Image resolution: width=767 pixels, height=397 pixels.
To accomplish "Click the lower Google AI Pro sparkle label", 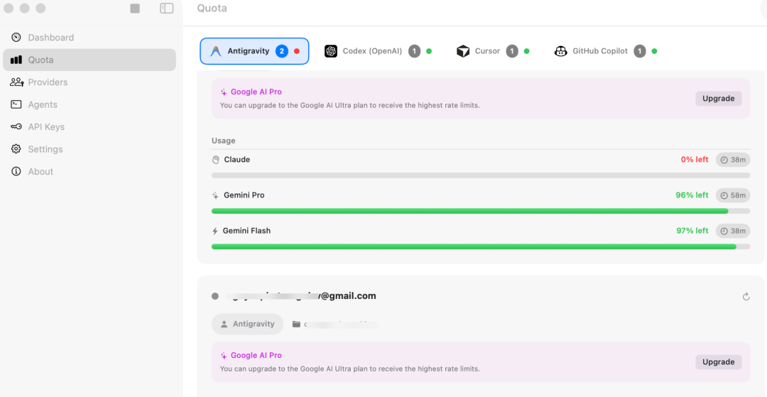I will coord(251,355).
